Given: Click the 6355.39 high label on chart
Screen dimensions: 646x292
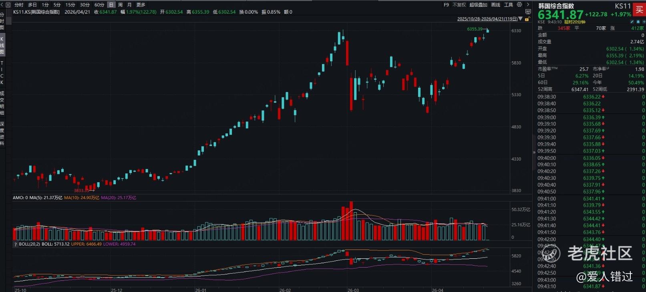Looking at the screenshot, I should pos(475,29).
